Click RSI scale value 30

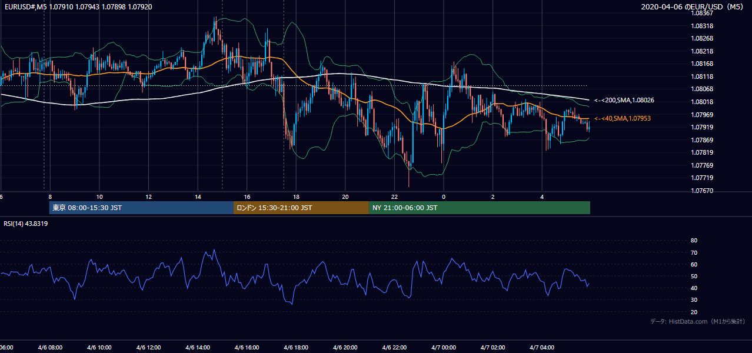[x=694, y=300]
